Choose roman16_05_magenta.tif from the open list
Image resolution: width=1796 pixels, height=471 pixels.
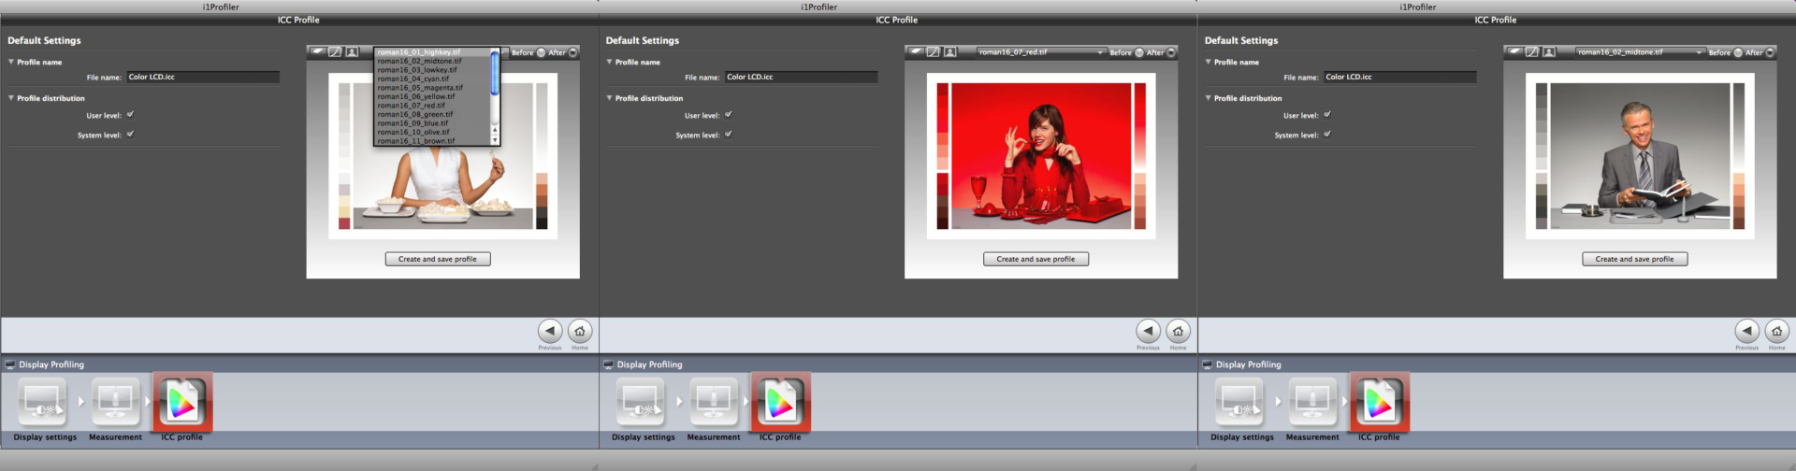[420, 88]
